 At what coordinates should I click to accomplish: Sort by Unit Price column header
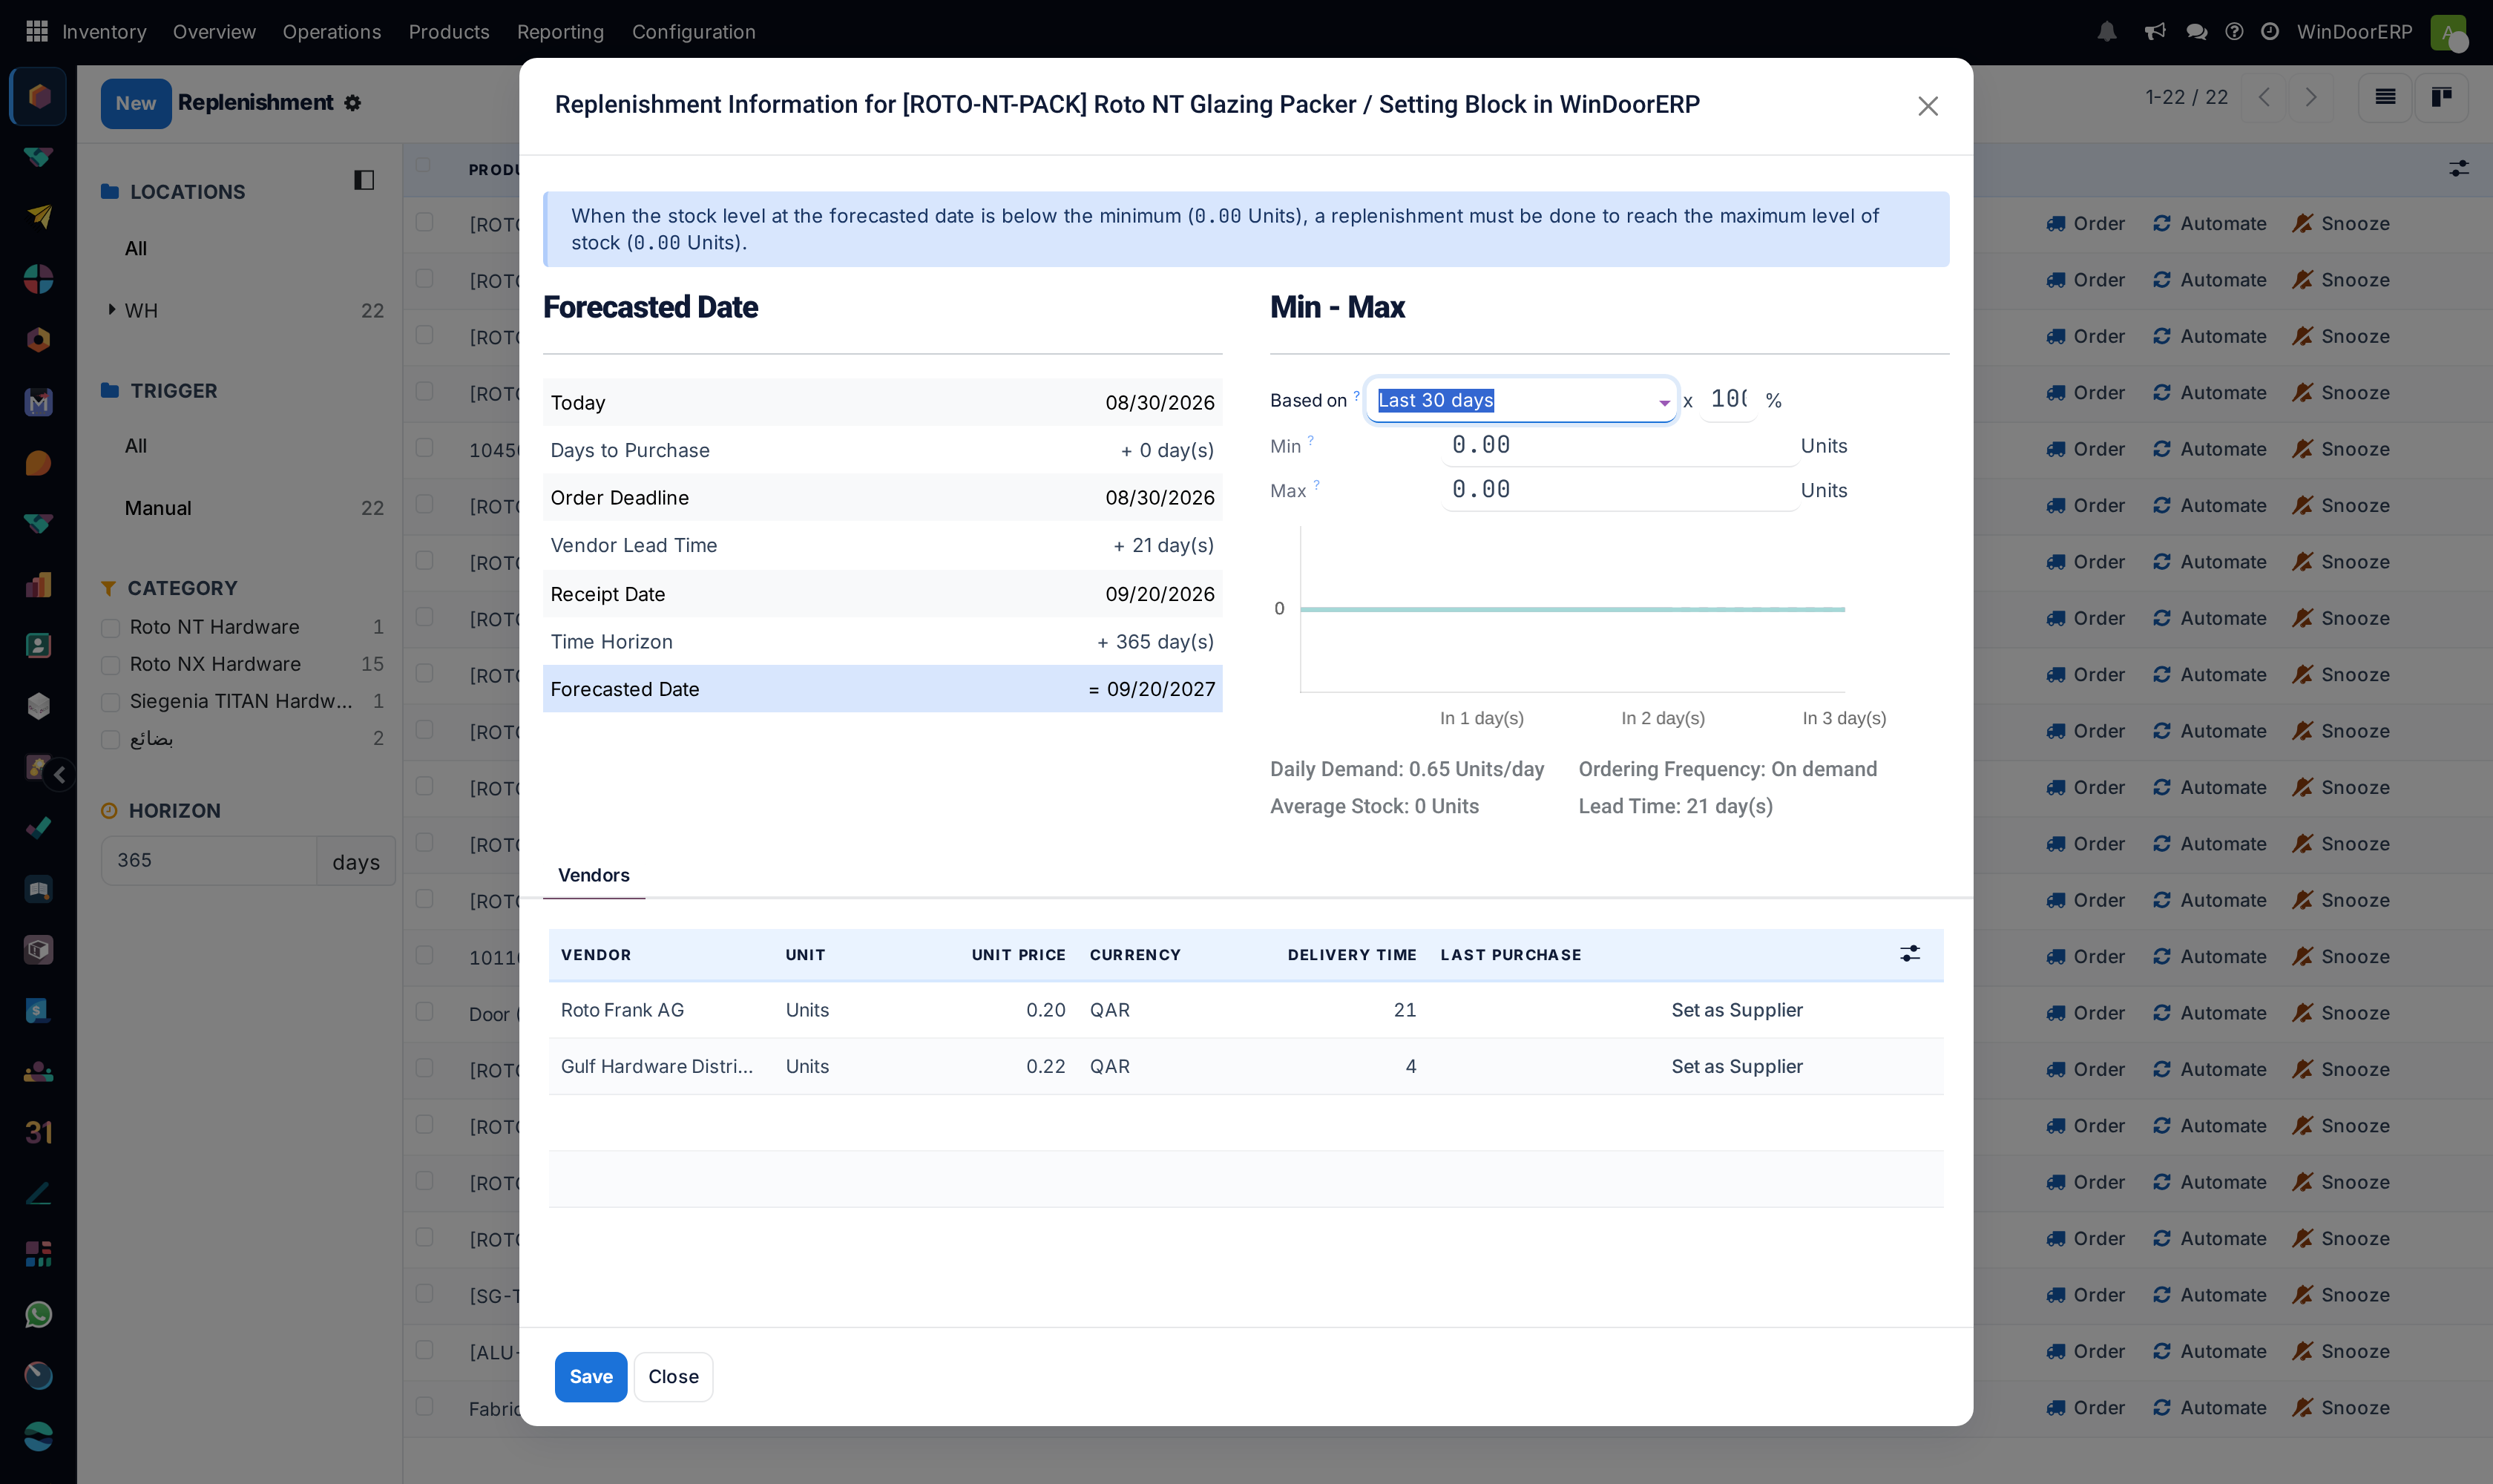[x=1018, y=955]
